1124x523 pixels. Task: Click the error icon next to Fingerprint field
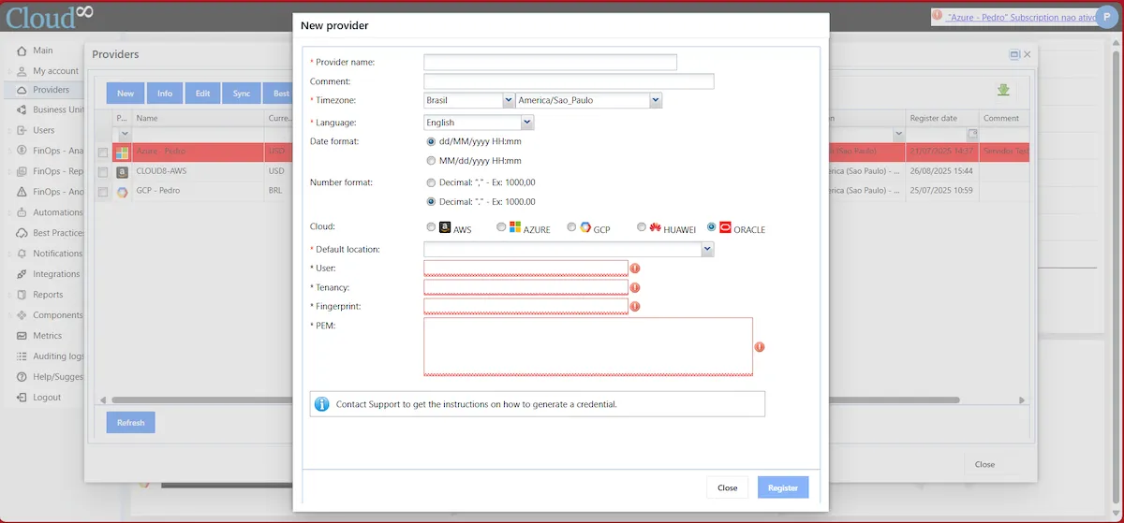(635, 306)
